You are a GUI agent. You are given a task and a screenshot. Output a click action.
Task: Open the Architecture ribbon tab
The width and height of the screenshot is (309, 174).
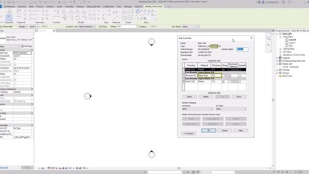tap(9, 6)
